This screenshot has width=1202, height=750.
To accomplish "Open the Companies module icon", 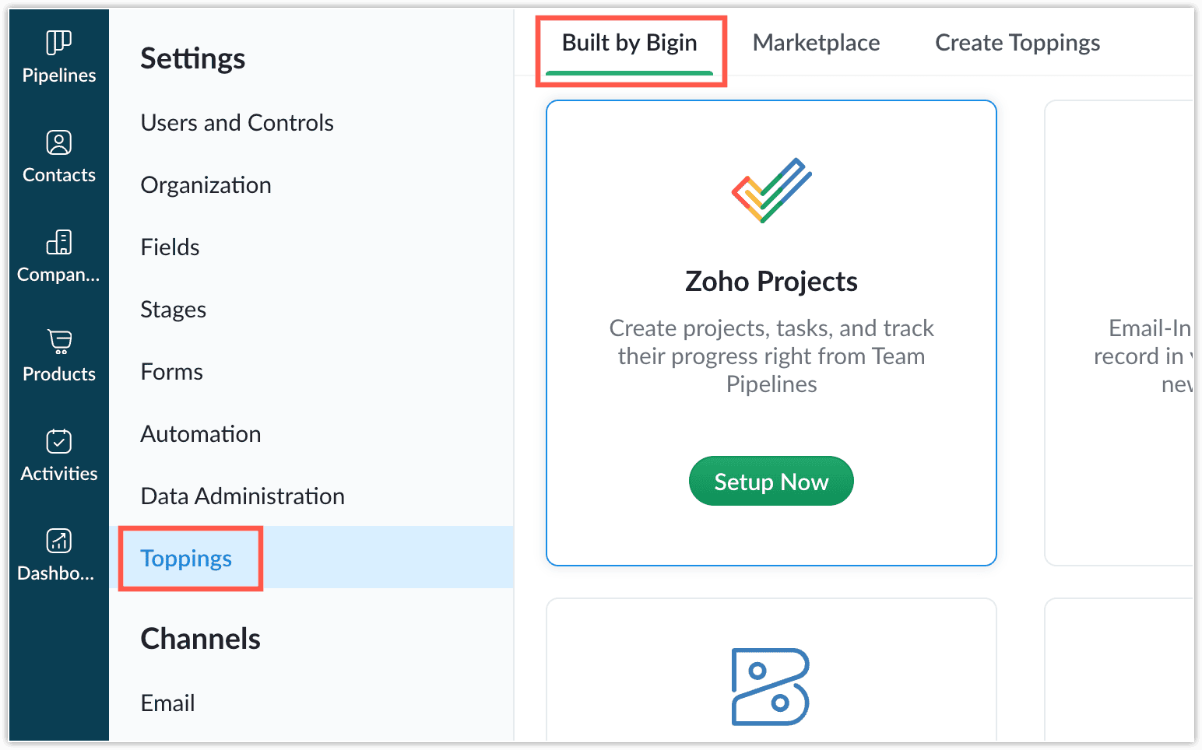I will point(59,242).
